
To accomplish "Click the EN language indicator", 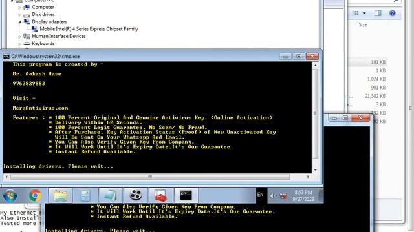I will point(260,195).
